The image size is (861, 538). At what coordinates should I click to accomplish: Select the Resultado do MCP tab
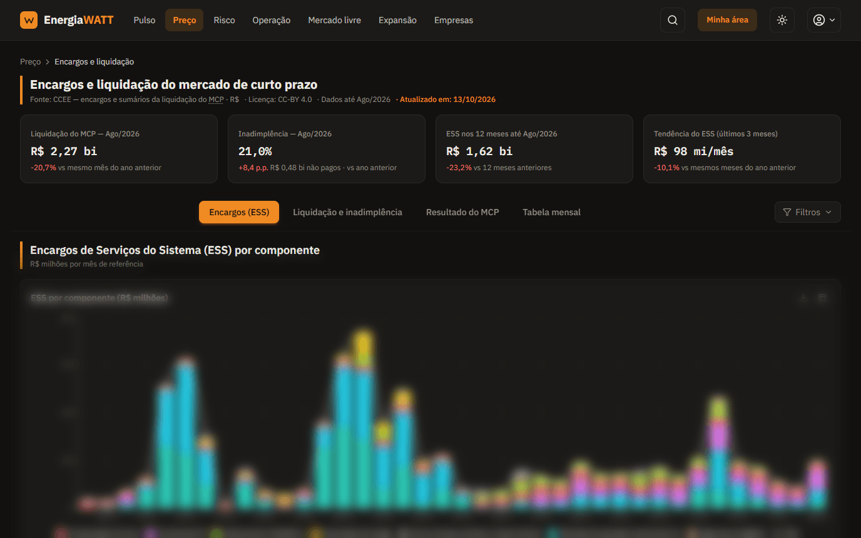[x=462, y=212]
